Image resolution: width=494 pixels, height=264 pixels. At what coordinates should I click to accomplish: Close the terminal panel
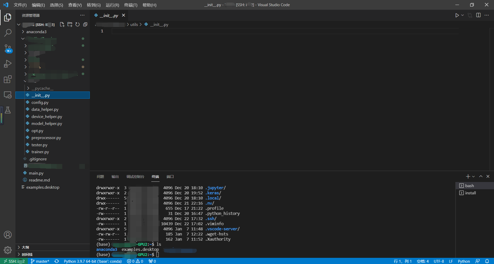click(x=488, y=176)
